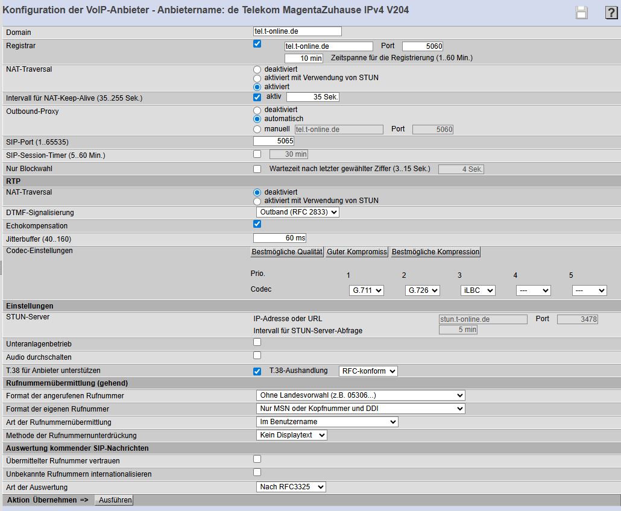Open the Art der Auswertung dropdown

[291, 486]
